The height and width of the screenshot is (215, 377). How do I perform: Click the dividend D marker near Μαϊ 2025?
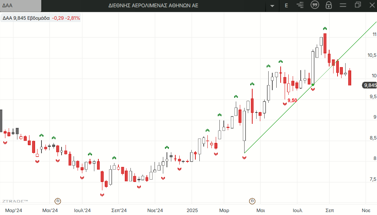tap(253, 201)
